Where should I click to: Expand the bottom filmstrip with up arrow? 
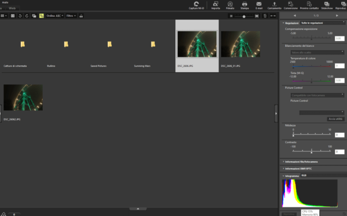point(138,208)
